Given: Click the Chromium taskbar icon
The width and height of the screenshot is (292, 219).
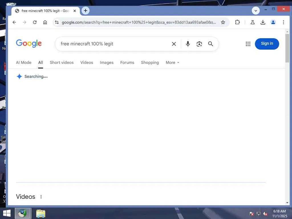Looking at the screenshot, I should tap(22, 213).
